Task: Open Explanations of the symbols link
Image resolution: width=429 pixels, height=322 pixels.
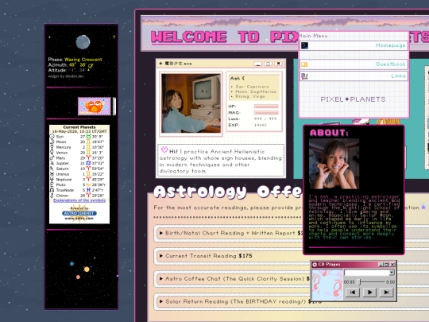Action: [79, 200]
